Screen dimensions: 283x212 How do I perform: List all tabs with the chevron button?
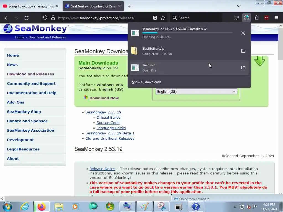[x=239, y=6]
